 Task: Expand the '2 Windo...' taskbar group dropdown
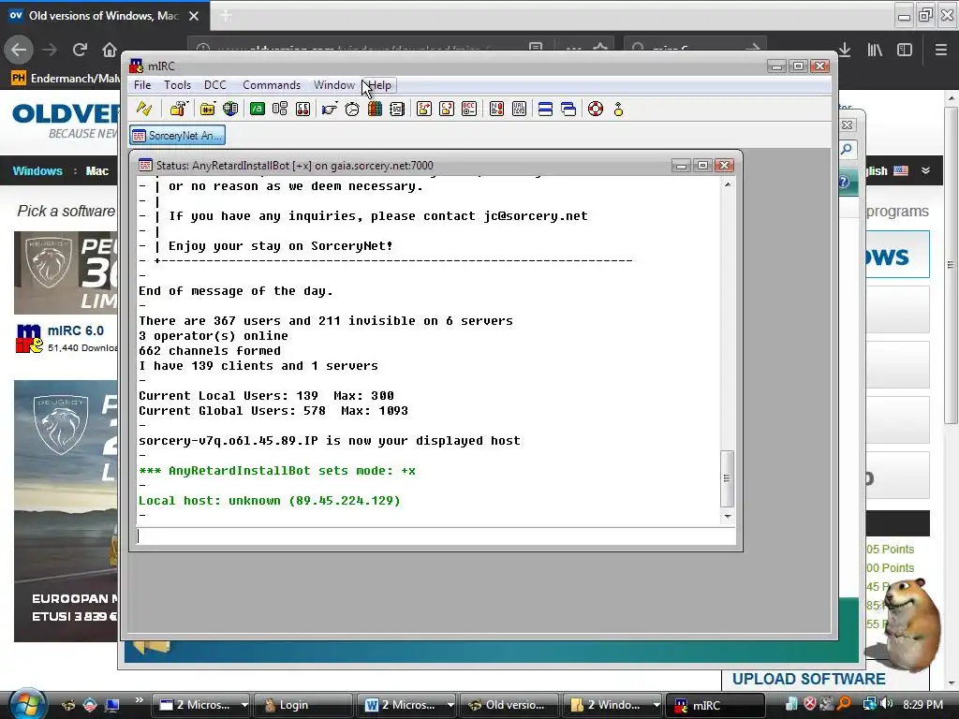click(656, 705)
